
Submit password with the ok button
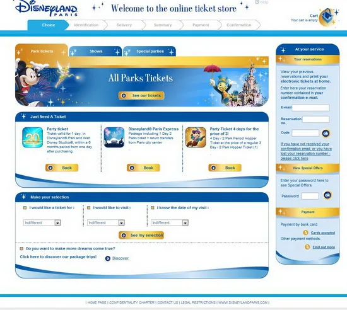327,195
